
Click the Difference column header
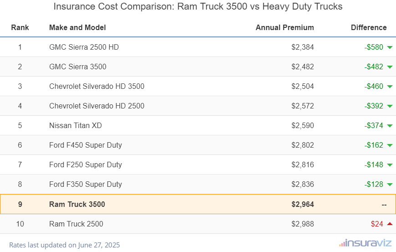click(369, 27)
